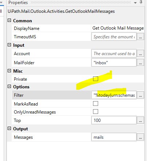The width and height of the screenshot is (147, 161).
Task: Click the Output section header
Action: (x=20, y=129)
